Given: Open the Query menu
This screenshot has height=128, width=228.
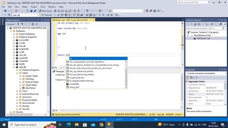Looking at the screenshot, I should click(x=25, y=7).
